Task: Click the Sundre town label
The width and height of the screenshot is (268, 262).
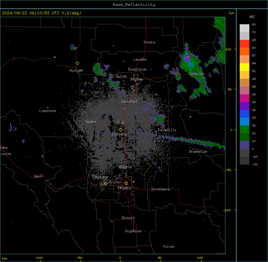Action: [91, 122]
